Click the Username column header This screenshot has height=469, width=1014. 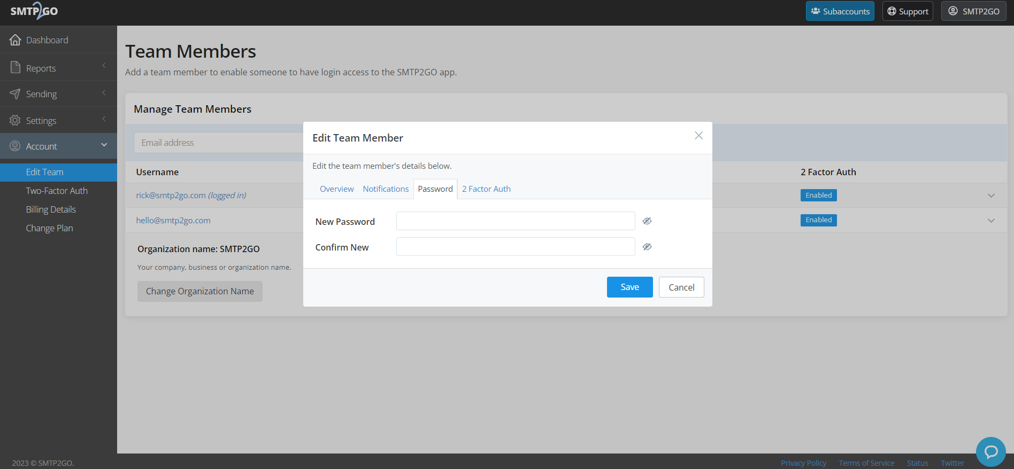coord(157,172)
